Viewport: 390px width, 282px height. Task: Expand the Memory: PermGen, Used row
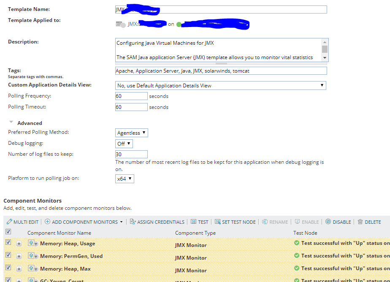pyautogui.click(x=19, y=256)
